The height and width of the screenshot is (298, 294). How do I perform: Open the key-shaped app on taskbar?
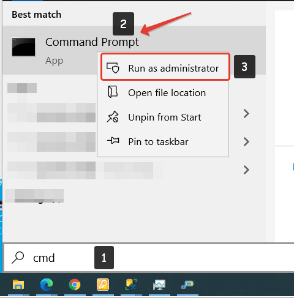point(103,285)
